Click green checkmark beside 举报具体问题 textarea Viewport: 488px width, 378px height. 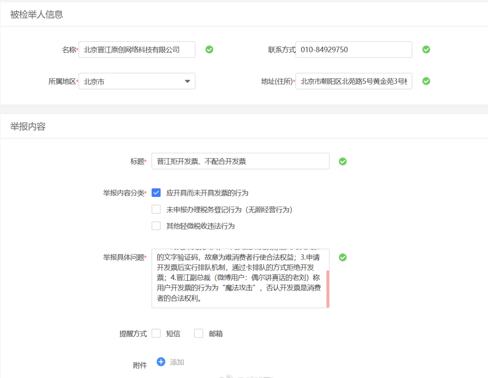(x=342, y=257)
